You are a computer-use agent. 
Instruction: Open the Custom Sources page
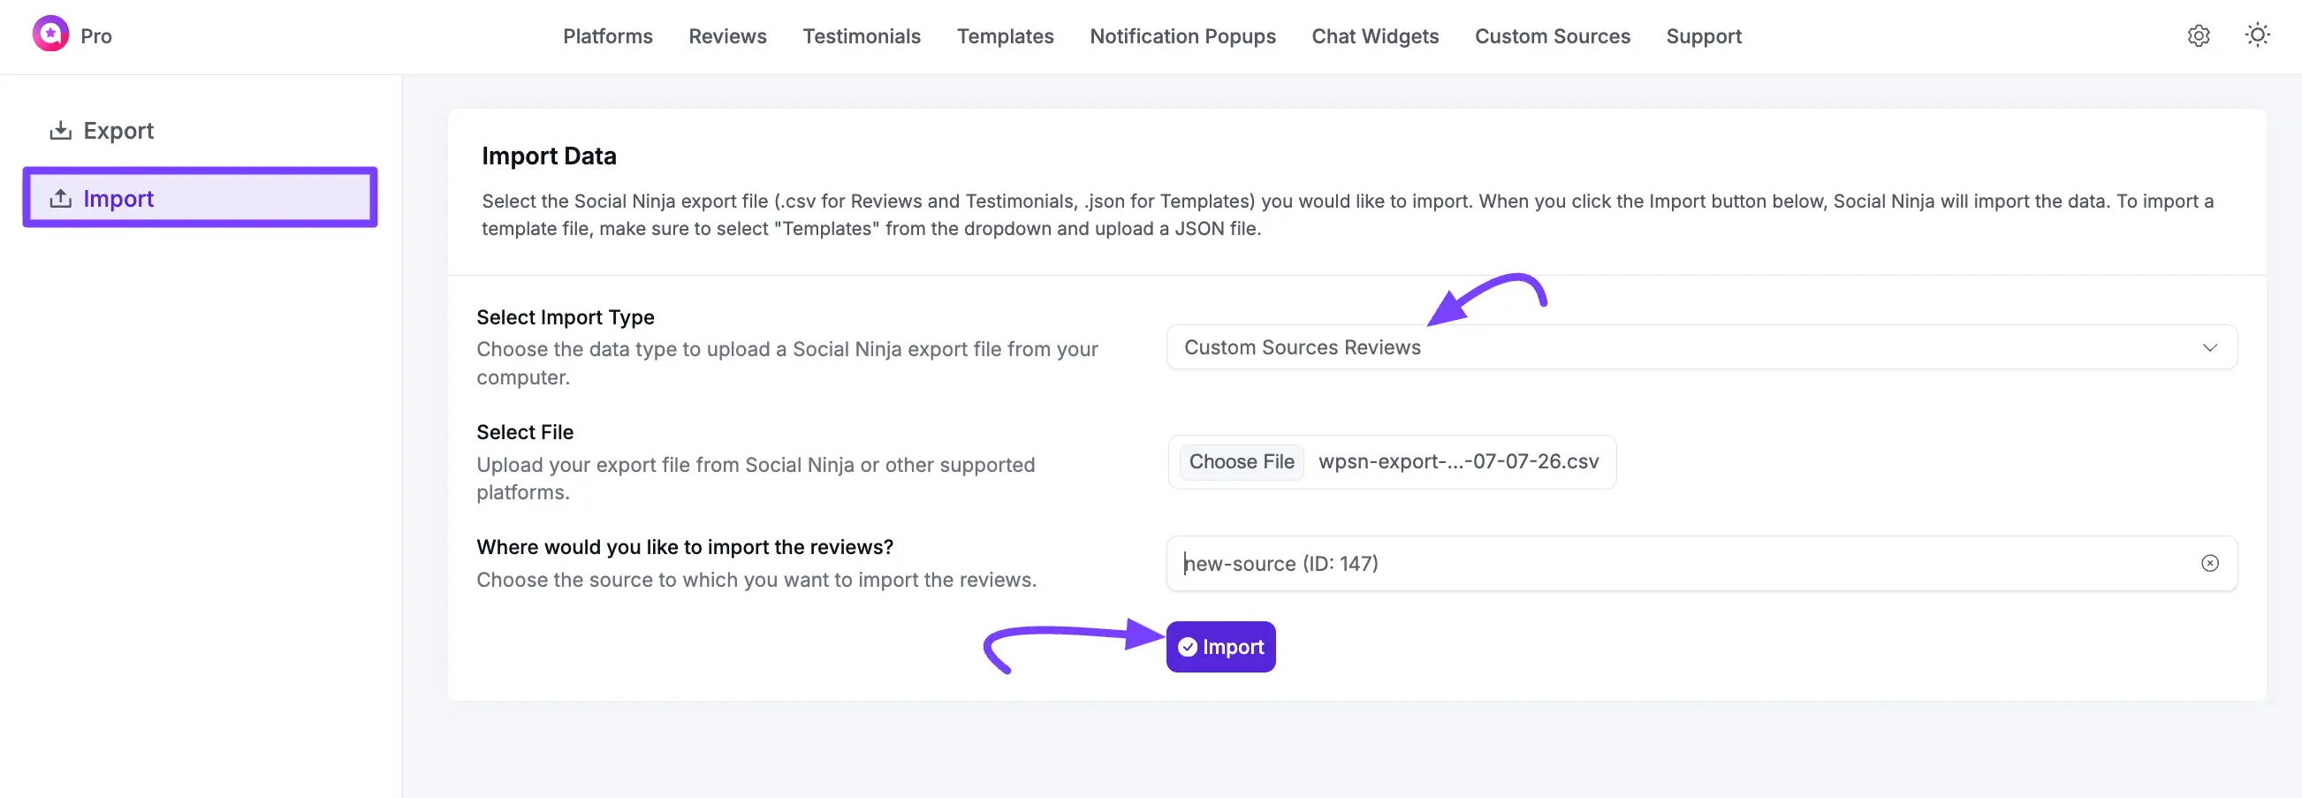(1552, 36)
